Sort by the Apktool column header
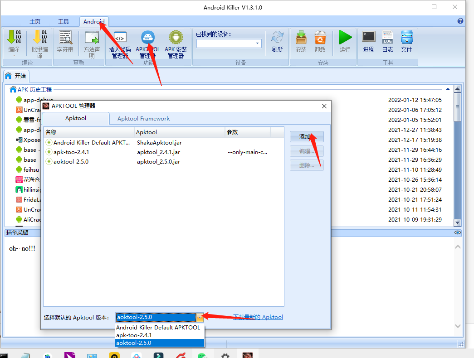This screenshot has width=474, height=358. pos(180,132)
